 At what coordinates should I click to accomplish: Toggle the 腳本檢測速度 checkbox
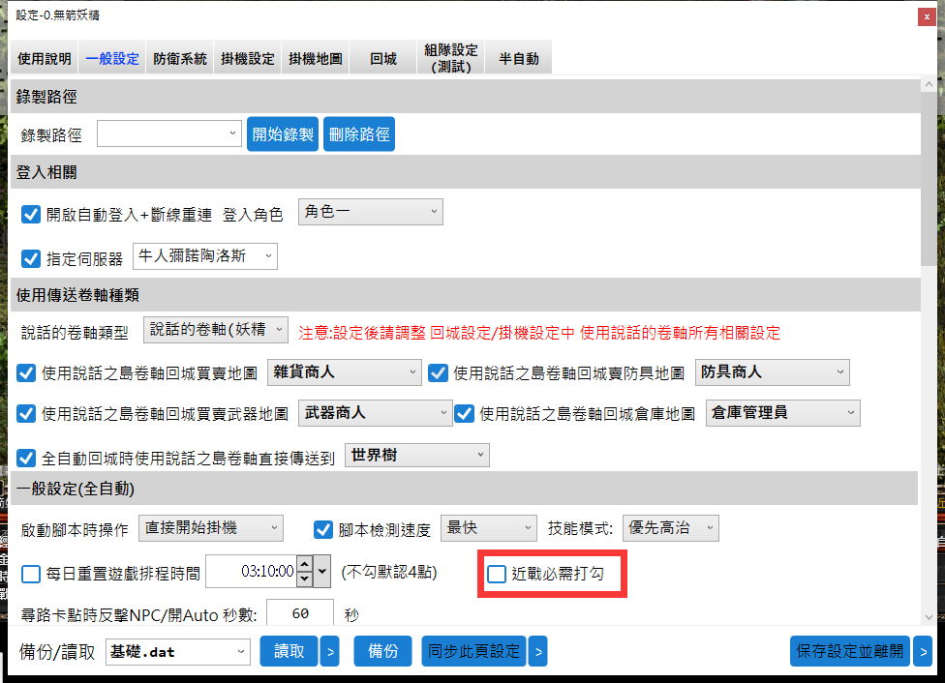323,530
